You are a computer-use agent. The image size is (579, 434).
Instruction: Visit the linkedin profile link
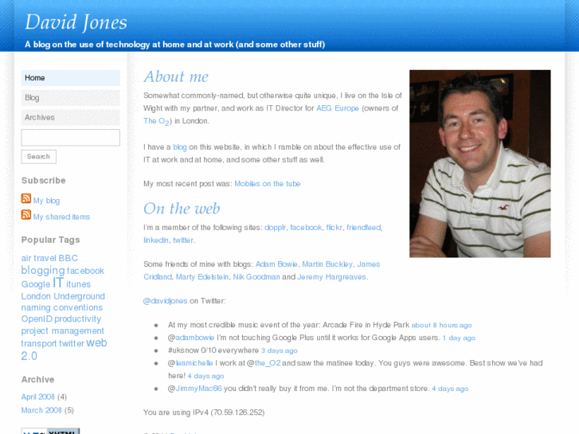coord(156,240)
